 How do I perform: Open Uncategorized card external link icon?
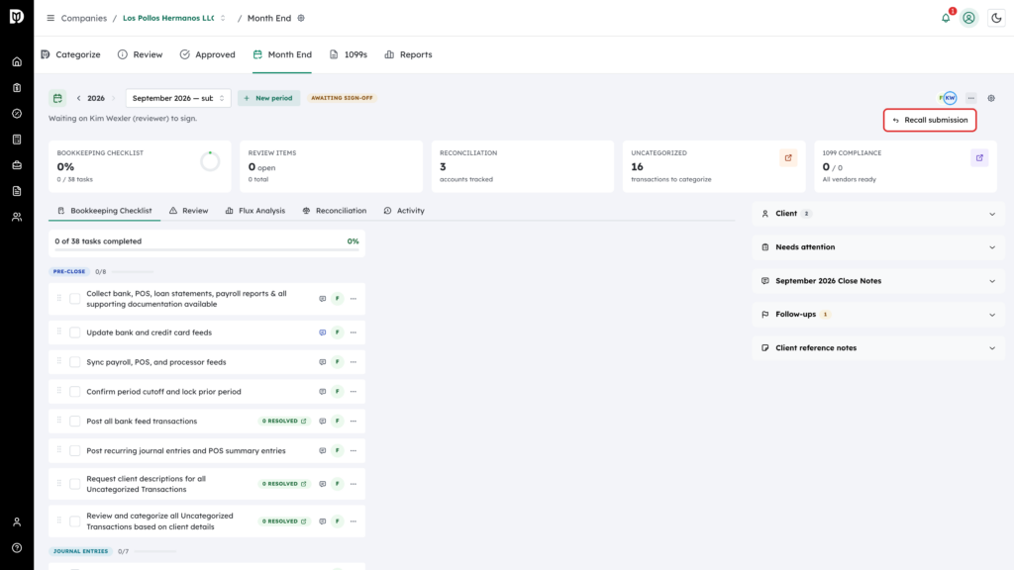788,157
